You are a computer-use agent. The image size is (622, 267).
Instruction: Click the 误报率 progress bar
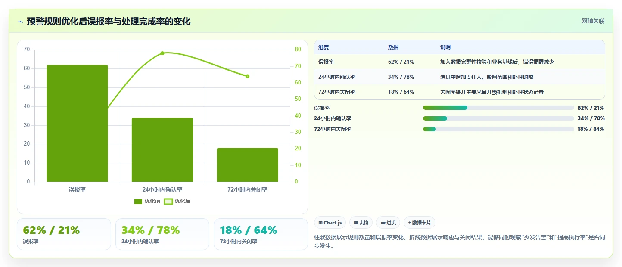click(x=498, y=108)
